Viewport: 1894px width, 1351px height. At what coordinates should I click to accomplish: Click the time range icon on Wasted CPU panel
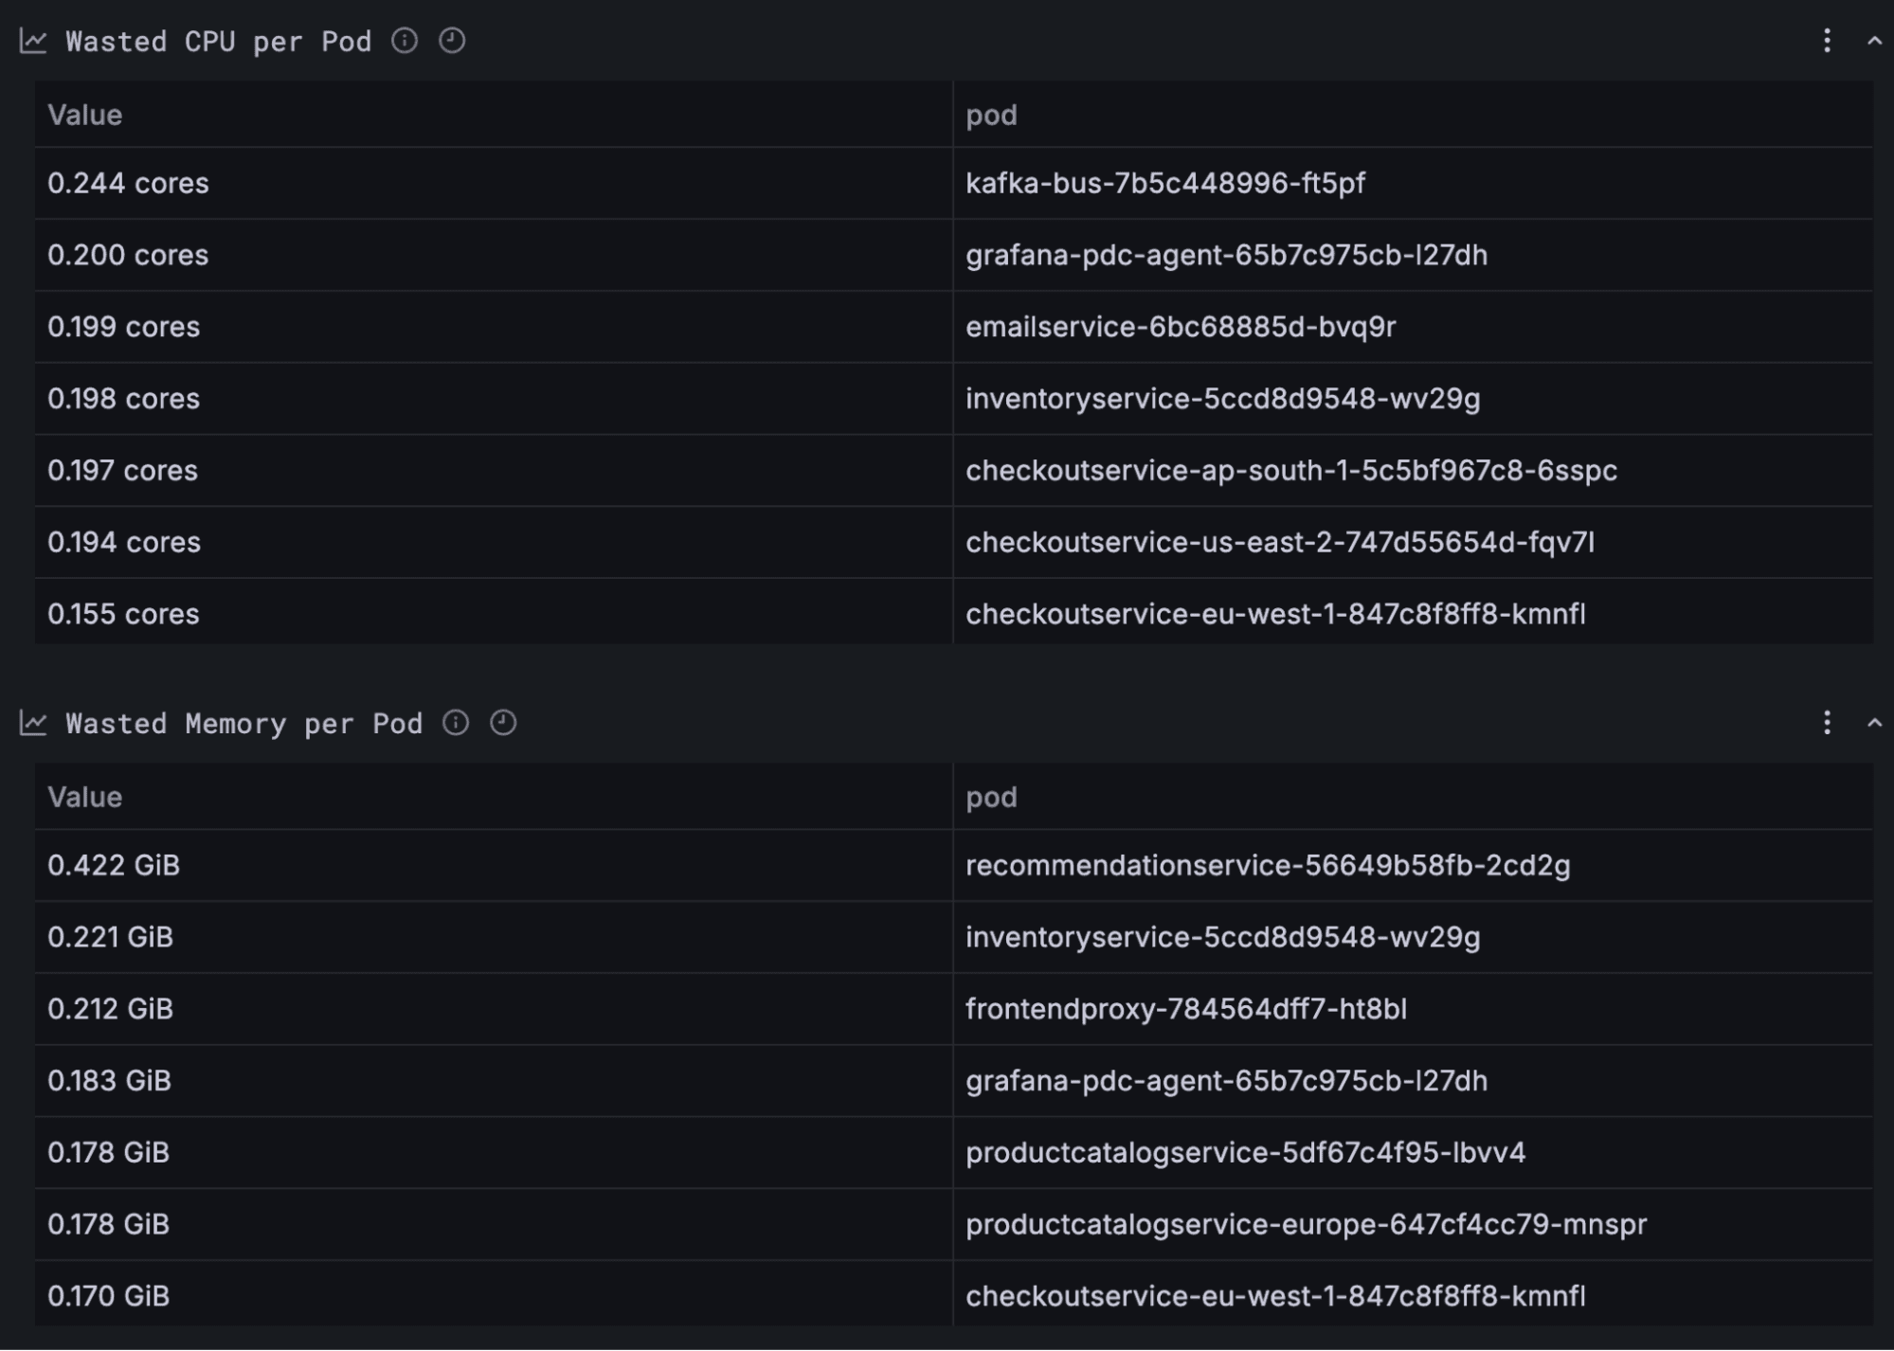click(x=453, y=41)
